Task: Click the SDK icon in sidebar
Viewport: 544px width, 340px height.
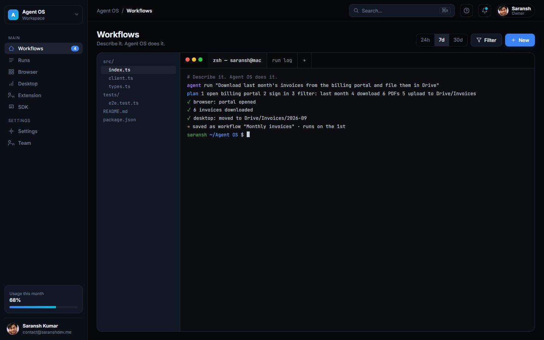Action: tap(11, 107)
